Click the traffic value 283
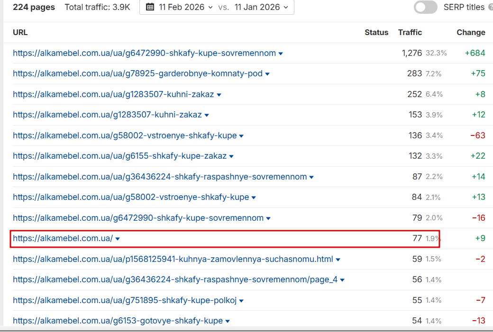 (x=414, y=73)
